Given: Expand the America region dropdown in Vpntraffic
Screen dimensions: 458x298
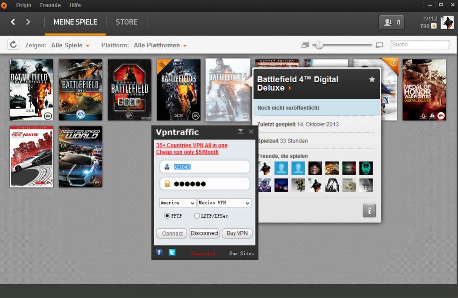Looking at the screenshot, I should (177, 203).
